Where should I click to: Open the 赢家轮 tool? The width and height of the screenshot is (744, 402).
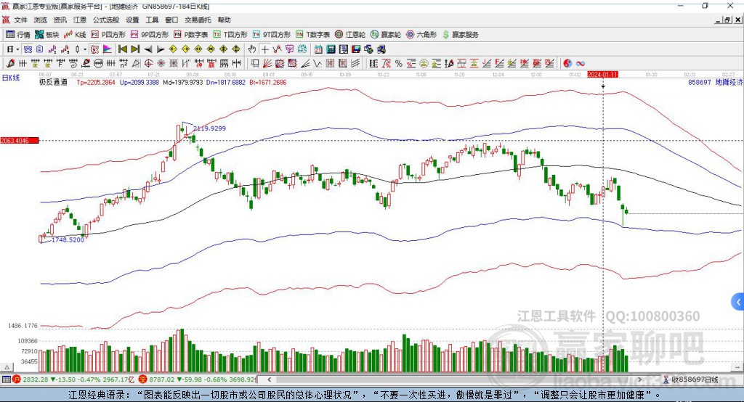[386, 35]
